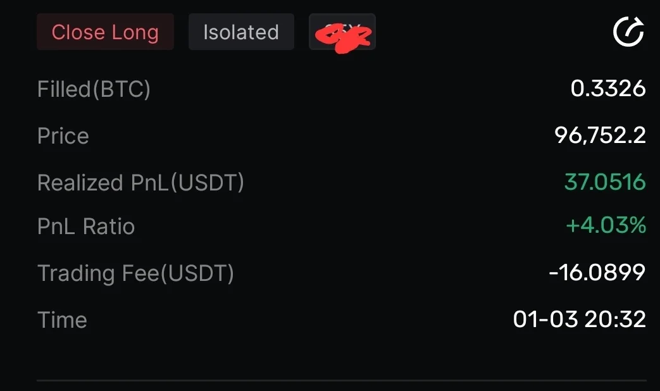
Task: Click the Time row label
Action: click(x=62, y=320)
